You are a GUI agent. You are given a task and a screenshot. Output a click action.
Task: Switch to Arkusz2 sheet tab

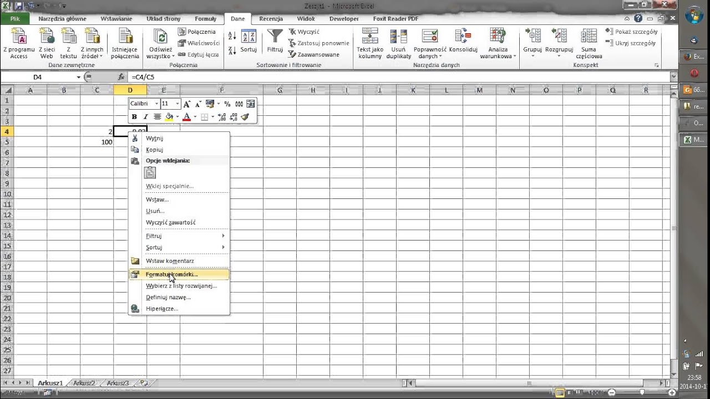[84, 383]
